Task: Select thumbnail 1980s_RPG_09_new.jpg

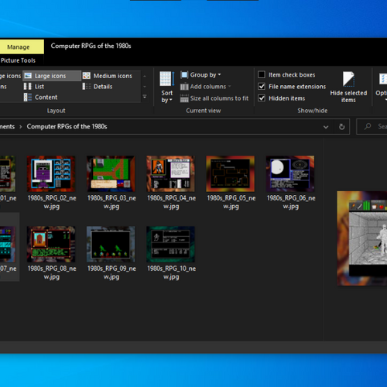Action: 111,245
